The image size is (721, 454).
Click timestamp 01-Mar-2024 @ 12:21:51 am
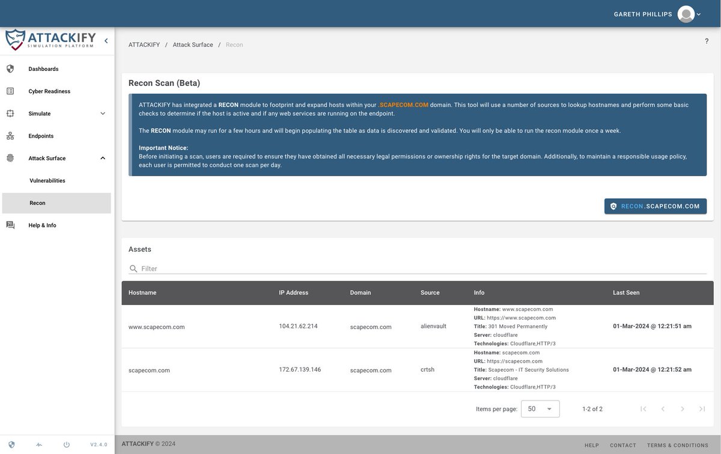pyautogui.click(x=653, y=326)
